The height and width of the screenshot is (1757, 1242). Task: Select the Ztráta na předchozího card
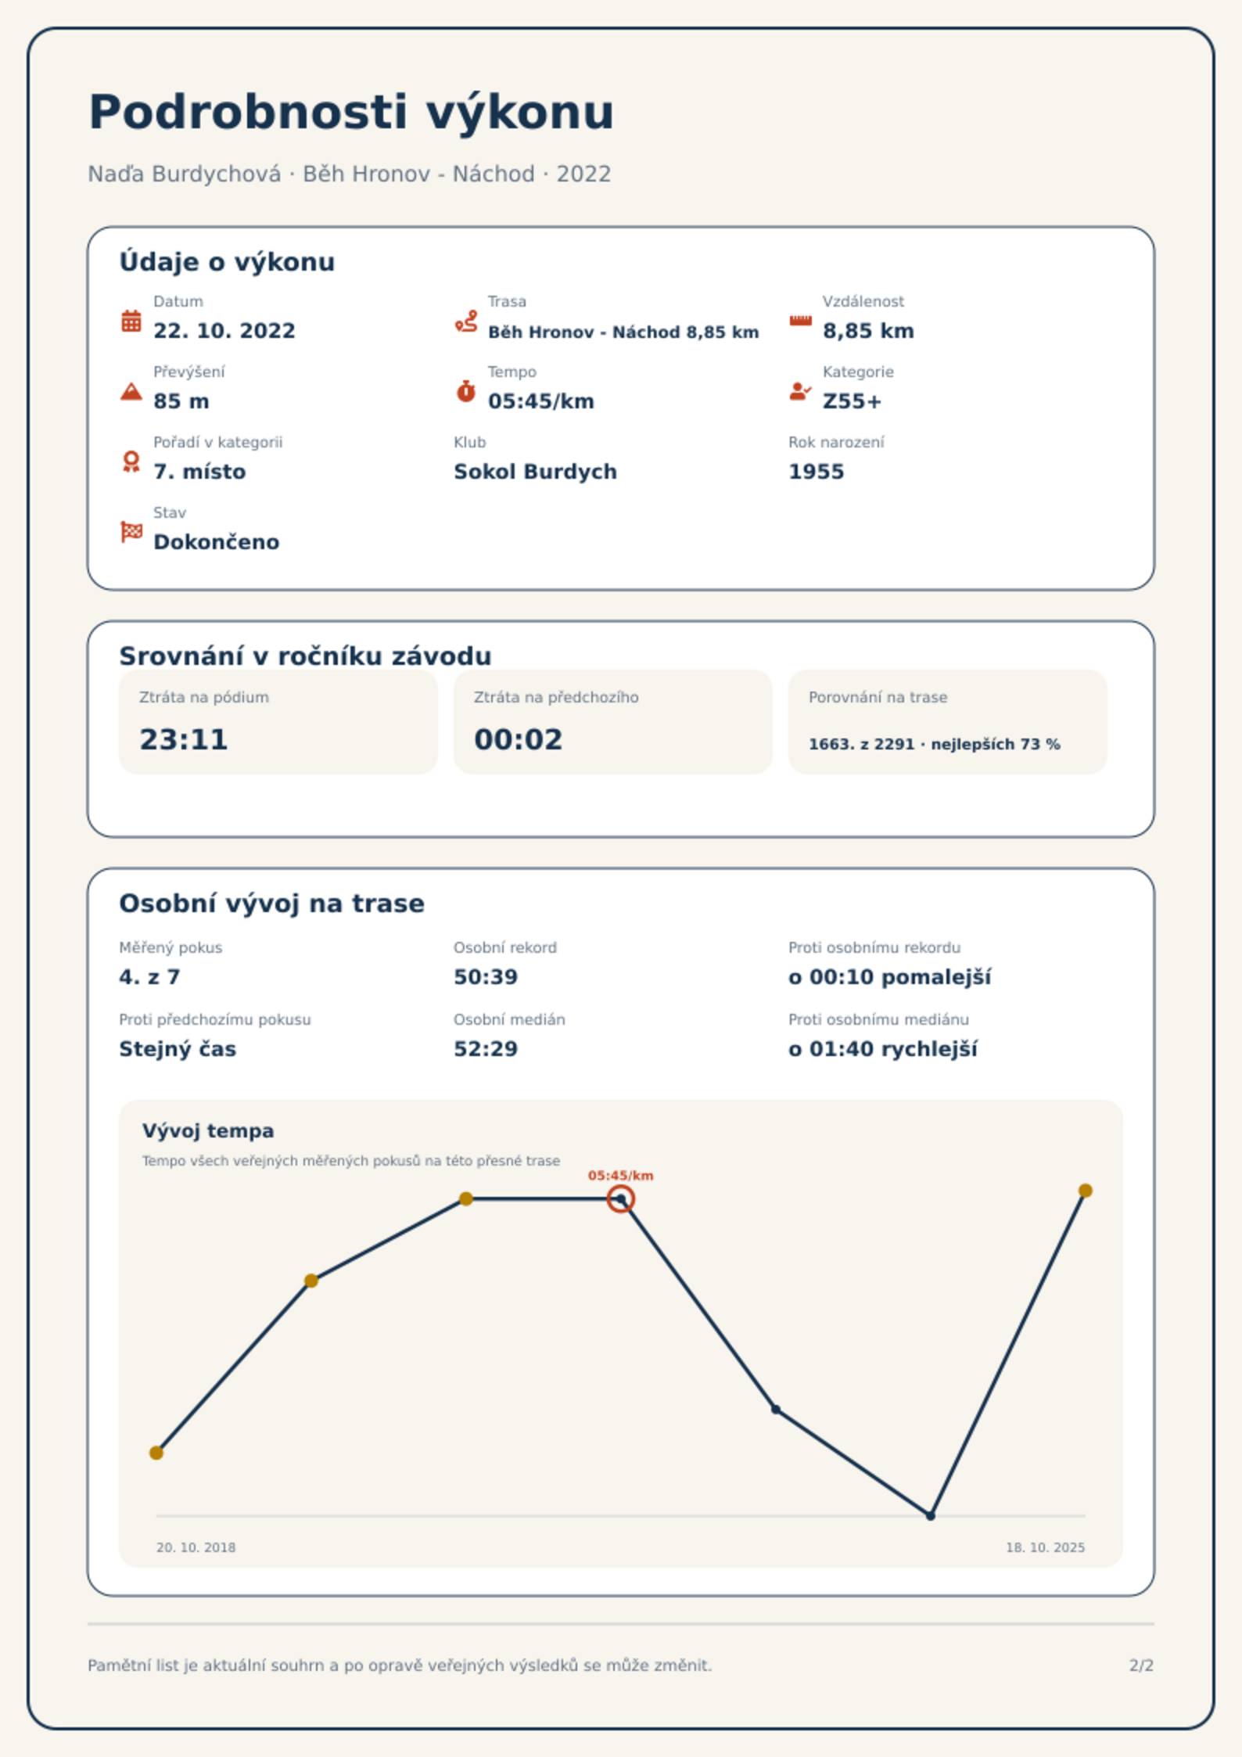click(x=613, y=721)
